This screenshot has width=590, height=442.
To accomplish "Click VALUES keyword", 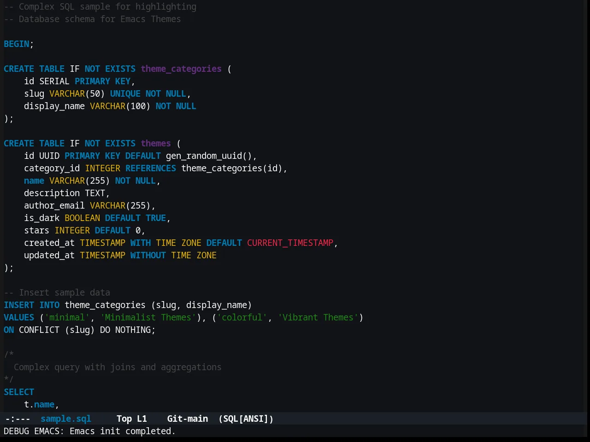I will [19, 317].
